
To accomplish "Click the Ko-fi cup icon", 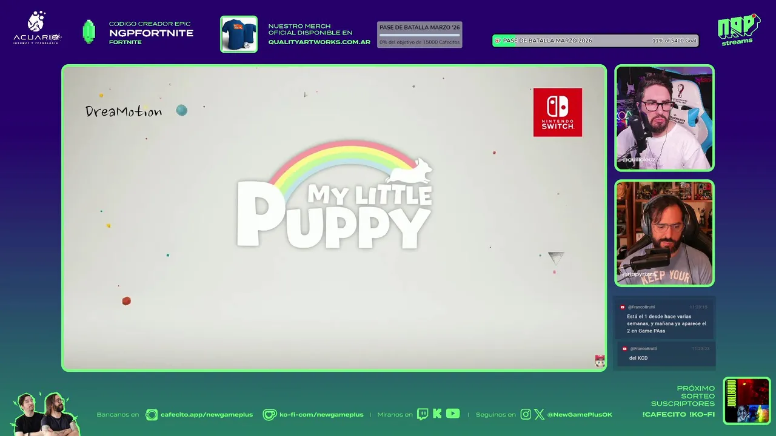I will click(x=269, y=415).
